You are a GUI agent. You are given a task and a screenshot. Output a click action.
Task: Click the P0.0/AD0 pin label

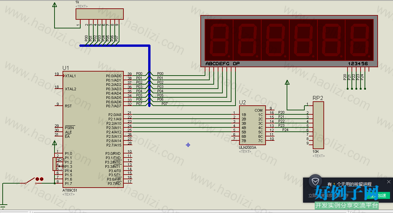tap(113, 76)
